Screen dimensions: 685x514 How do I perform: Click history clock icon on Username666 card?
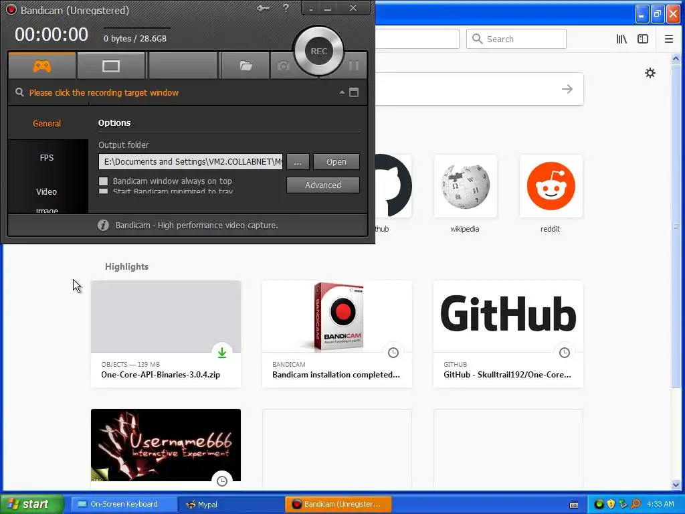click(222, 481)
